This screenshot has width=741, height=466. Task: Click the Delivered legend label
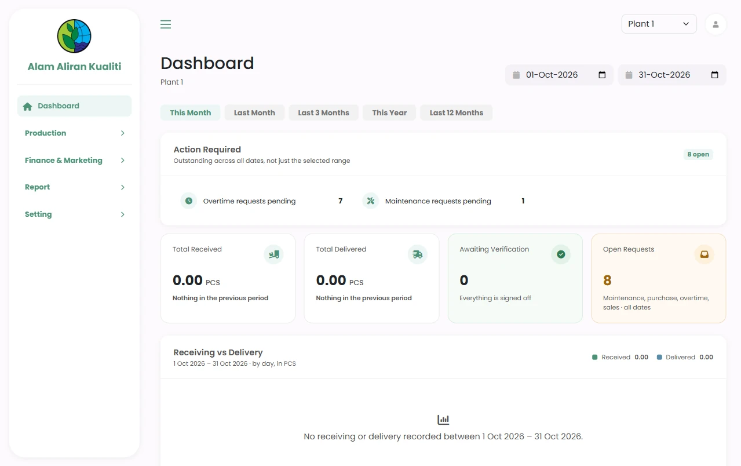pyautogui.click(x=680, y=357)
